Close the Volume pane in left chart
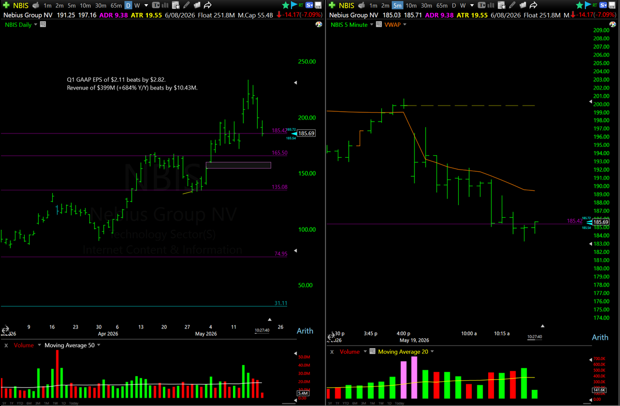This screenshot has width=620, height=406. point(6,345)
